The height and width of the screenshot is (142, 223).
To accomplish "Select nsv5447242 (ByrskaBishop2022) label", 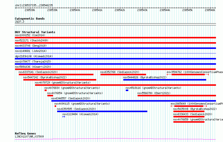I will pos(45,77).
